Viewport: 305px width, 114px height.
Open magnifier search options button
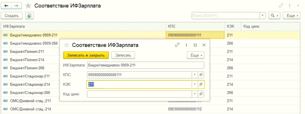click(274, 16)
